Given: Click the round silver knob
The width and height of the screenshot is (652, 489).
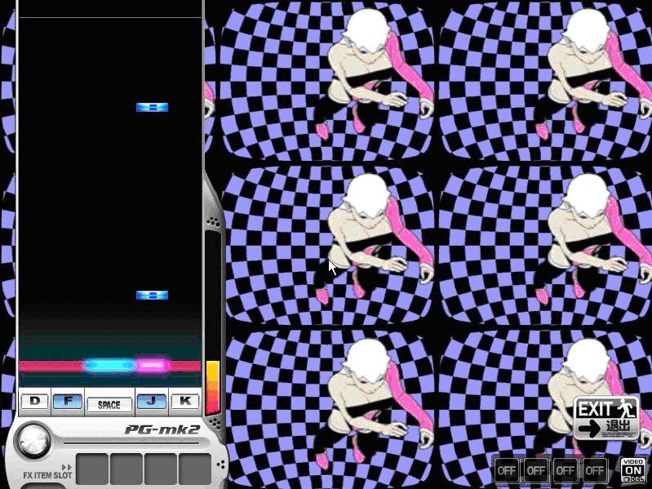Looking at the screenshot, I should 33,441.
